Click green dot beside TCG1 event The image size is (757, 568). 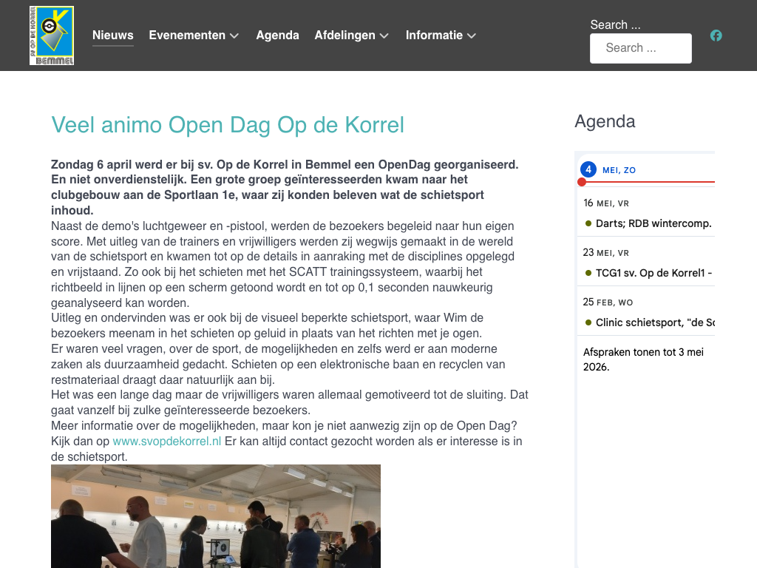(x=588, y=273)
